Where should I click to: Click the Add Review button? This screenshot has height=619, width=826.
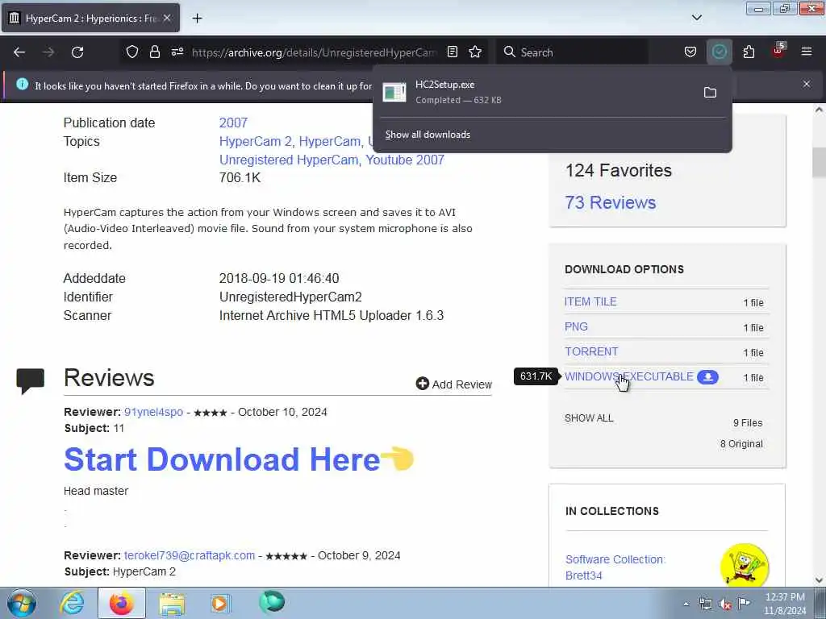pyautogui.click(x=454, y=384)
